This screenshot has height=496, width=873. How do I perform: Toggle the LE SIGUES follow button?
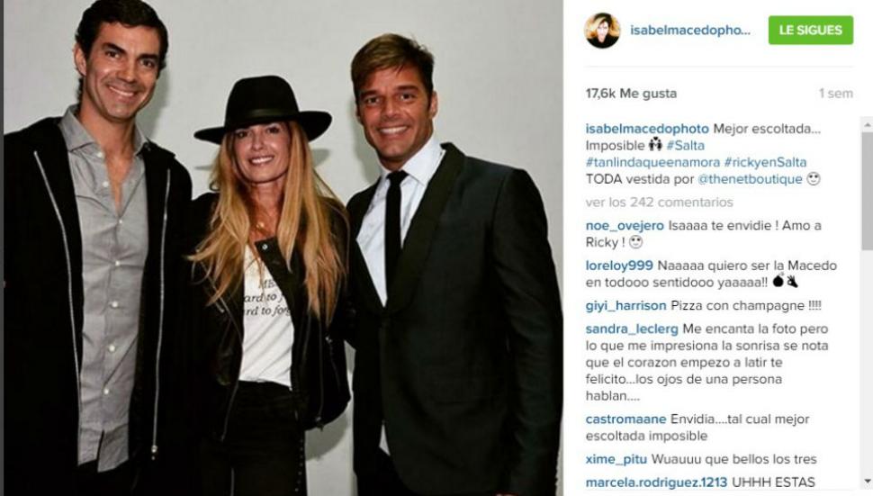tap(811, 30)
